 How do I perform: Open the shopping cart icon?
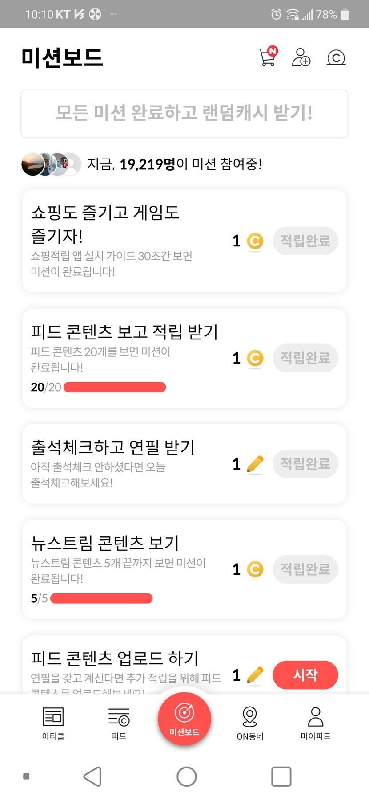point(267,57)
